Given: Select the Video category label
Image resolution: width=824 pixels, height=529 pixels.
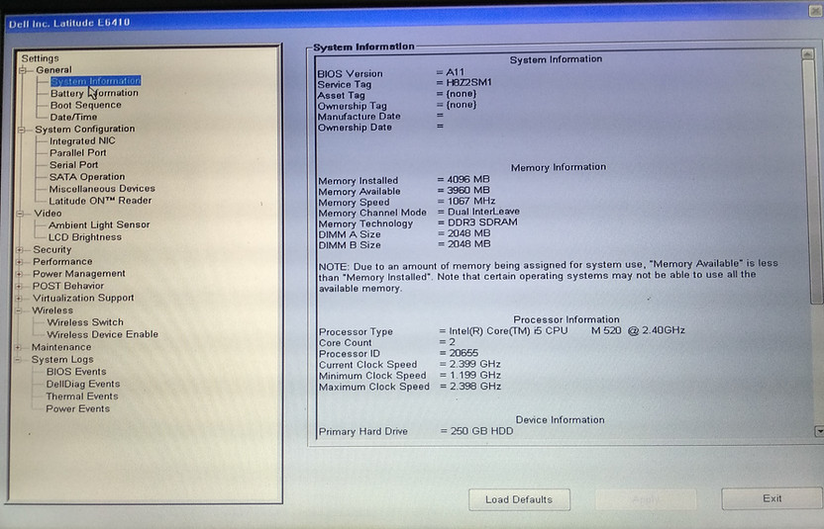Looking at the screenshot, I should pos(48,213).
